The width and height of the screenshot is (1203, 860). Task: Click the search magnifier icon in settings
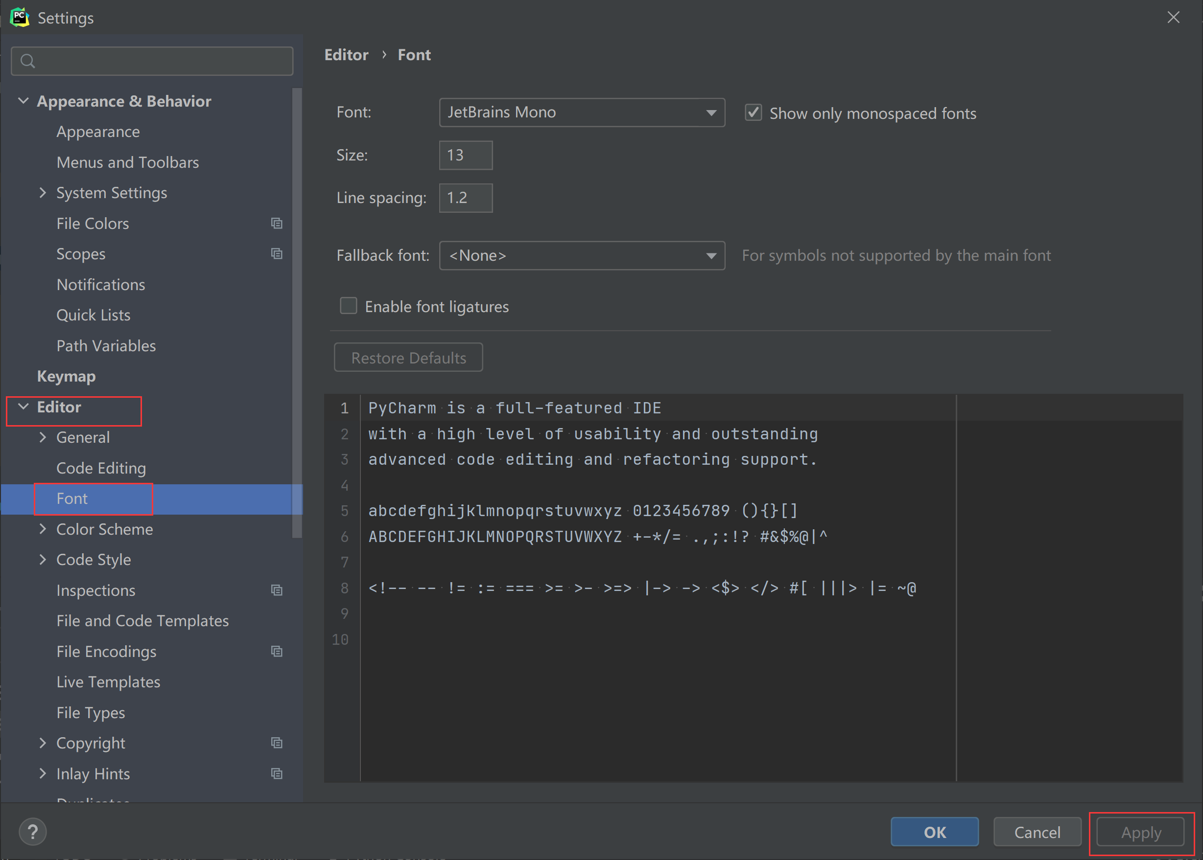click(27, 62)
